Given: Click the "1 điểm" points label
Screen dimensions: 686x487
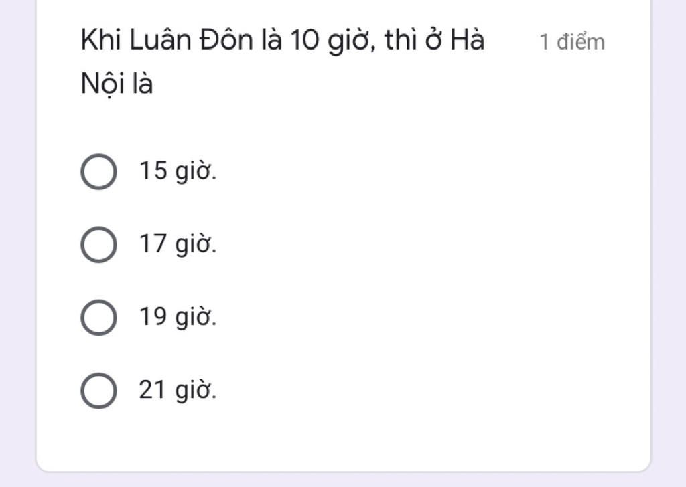Looking at the screenshot, I should tap(572, 42).
